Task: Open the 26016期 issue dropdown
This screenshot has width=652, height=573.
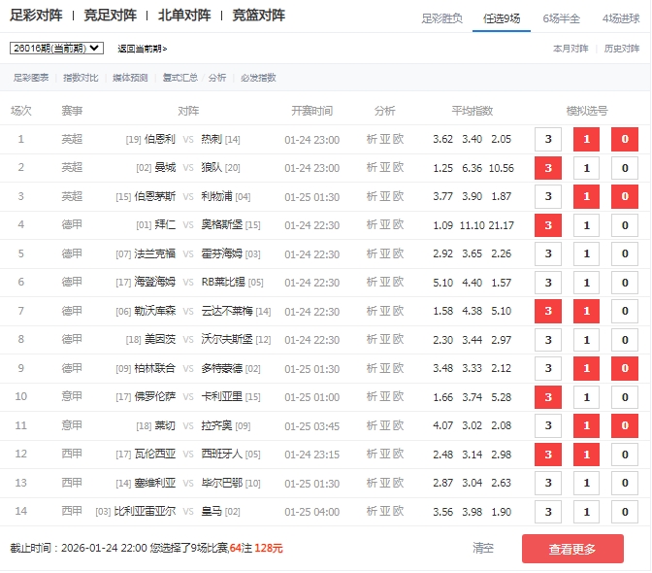Action: tap(56, 48)
